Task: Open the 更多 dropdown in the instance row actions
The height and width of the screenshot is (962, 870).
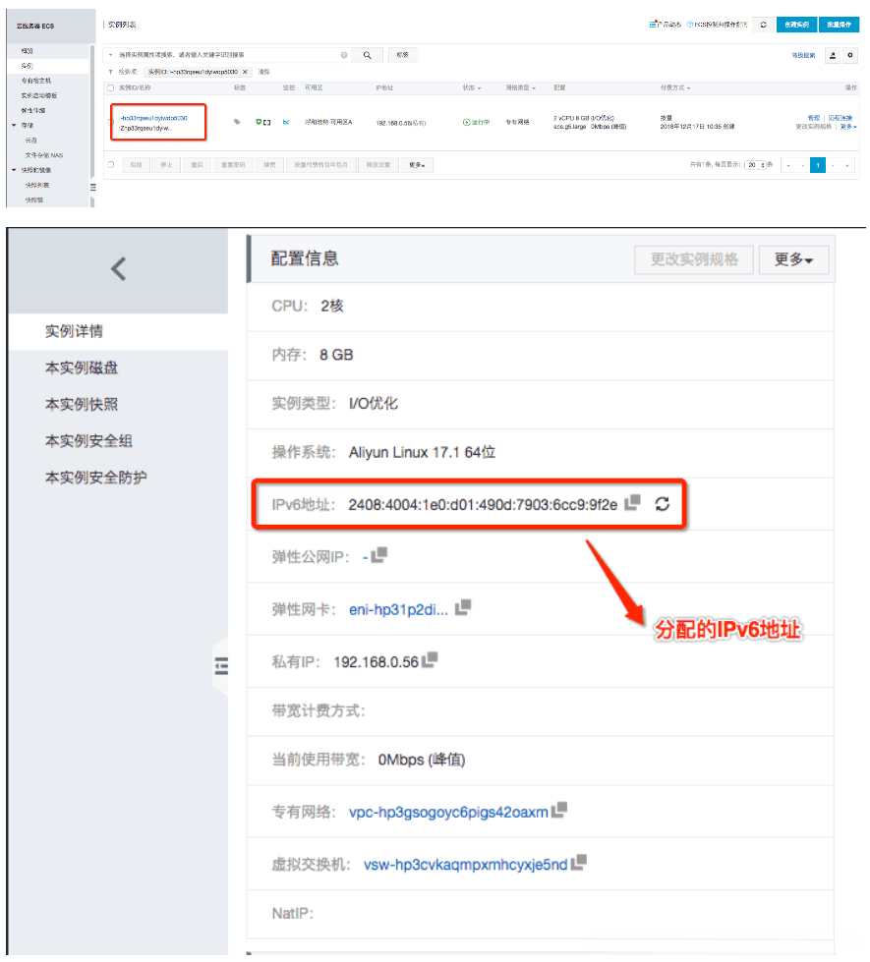Action: pyautogui.click(x=848, y=127)
